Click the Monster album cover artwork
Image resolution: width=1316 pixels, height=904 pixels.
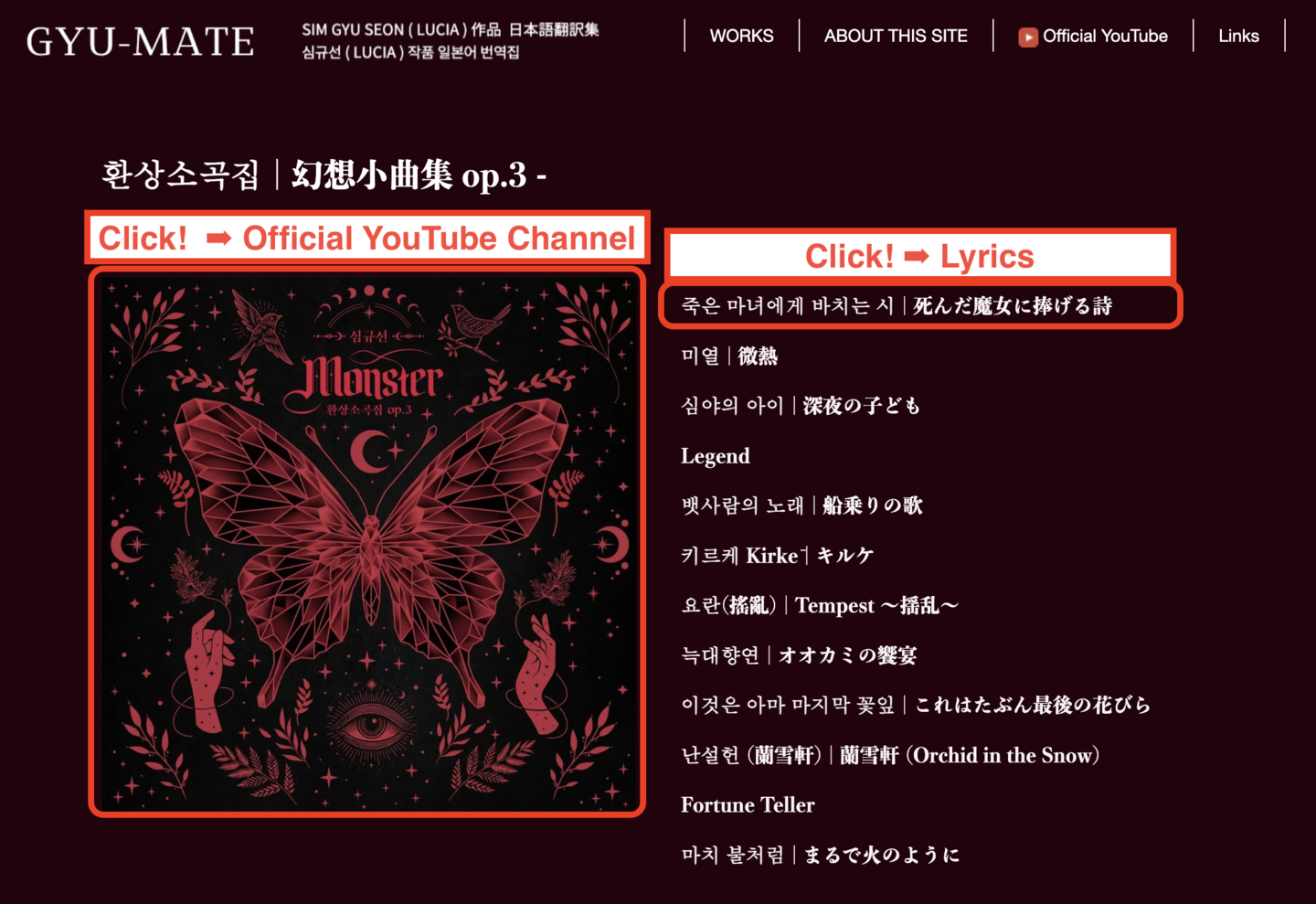[x=367, y=541]
